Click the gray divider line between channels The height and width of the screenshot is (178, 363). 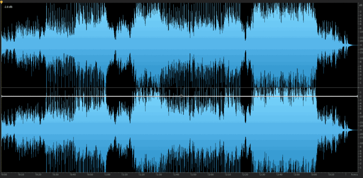(x=177, y=88)
